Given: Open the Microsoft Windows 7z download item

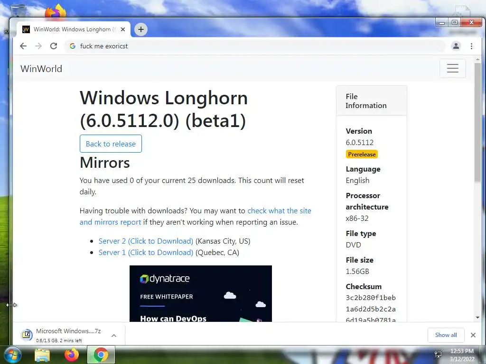Looking at the screenshot, I should pos(62,335).
